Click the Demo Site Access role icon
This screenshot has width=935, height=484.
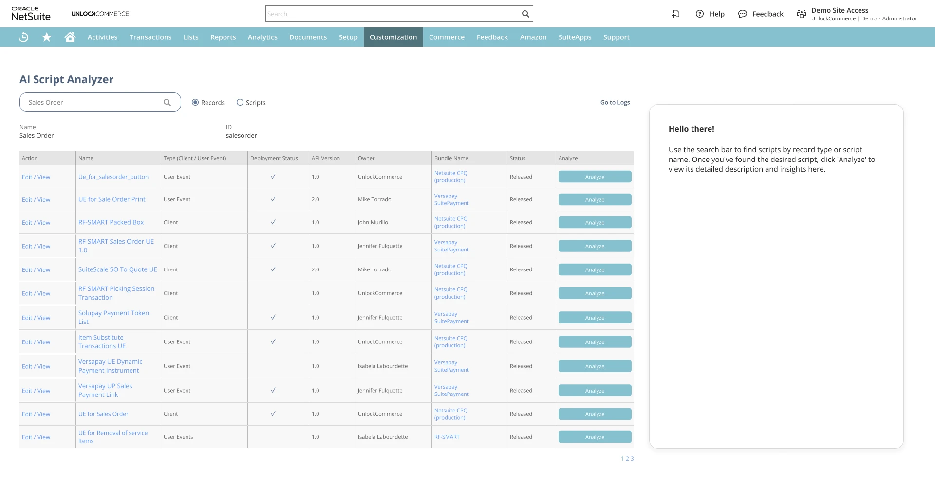click(801, 14)
